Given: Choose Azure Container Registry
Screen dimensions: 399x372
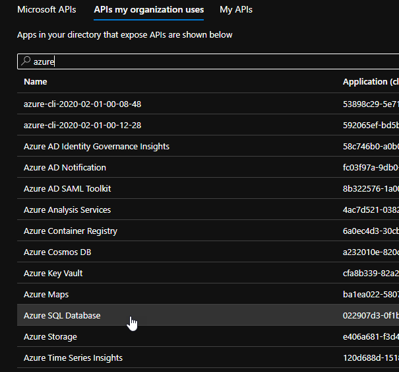Looking at the screenshot, I should coord(208,231).
